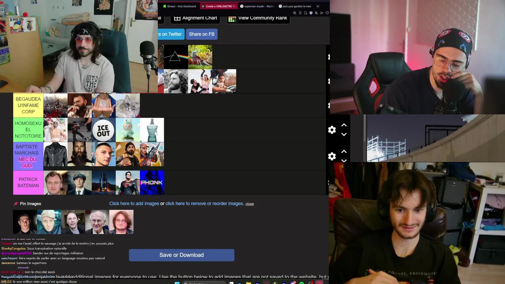The width and height of the screenshot is (505, 284).
Task: Click the long-bearded man image in BAPTISTE row
Action: point(79,154)
